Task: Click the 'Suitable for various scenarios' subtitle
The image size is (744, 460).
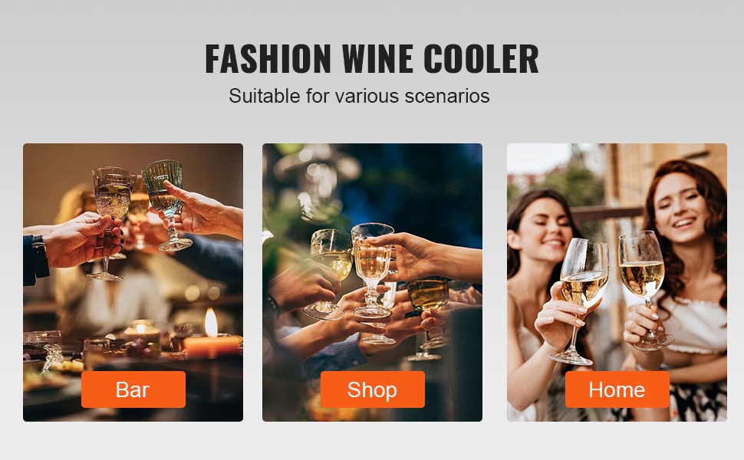Action: pos(359,96)
